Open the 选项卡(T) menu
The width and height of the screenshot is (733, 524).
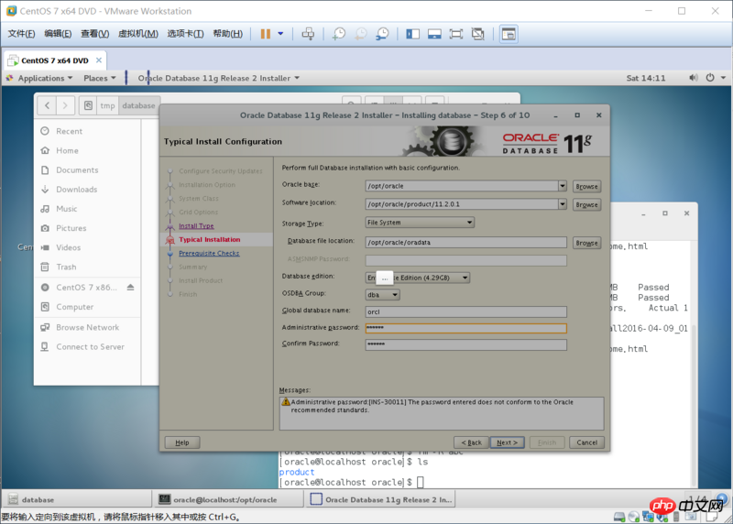click(x=186, y=34)
